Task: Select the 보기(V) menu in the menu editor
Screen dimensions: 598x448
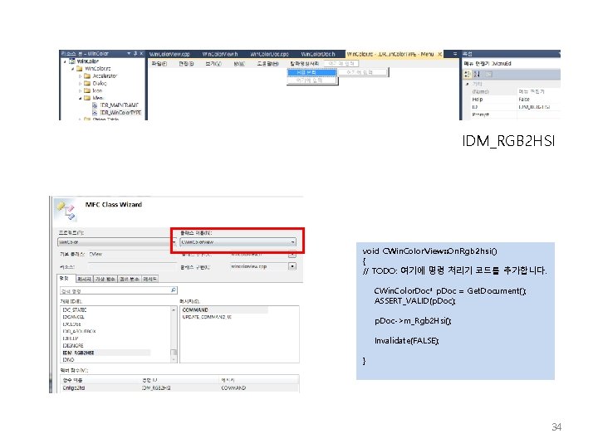Action: pos(213,64)
